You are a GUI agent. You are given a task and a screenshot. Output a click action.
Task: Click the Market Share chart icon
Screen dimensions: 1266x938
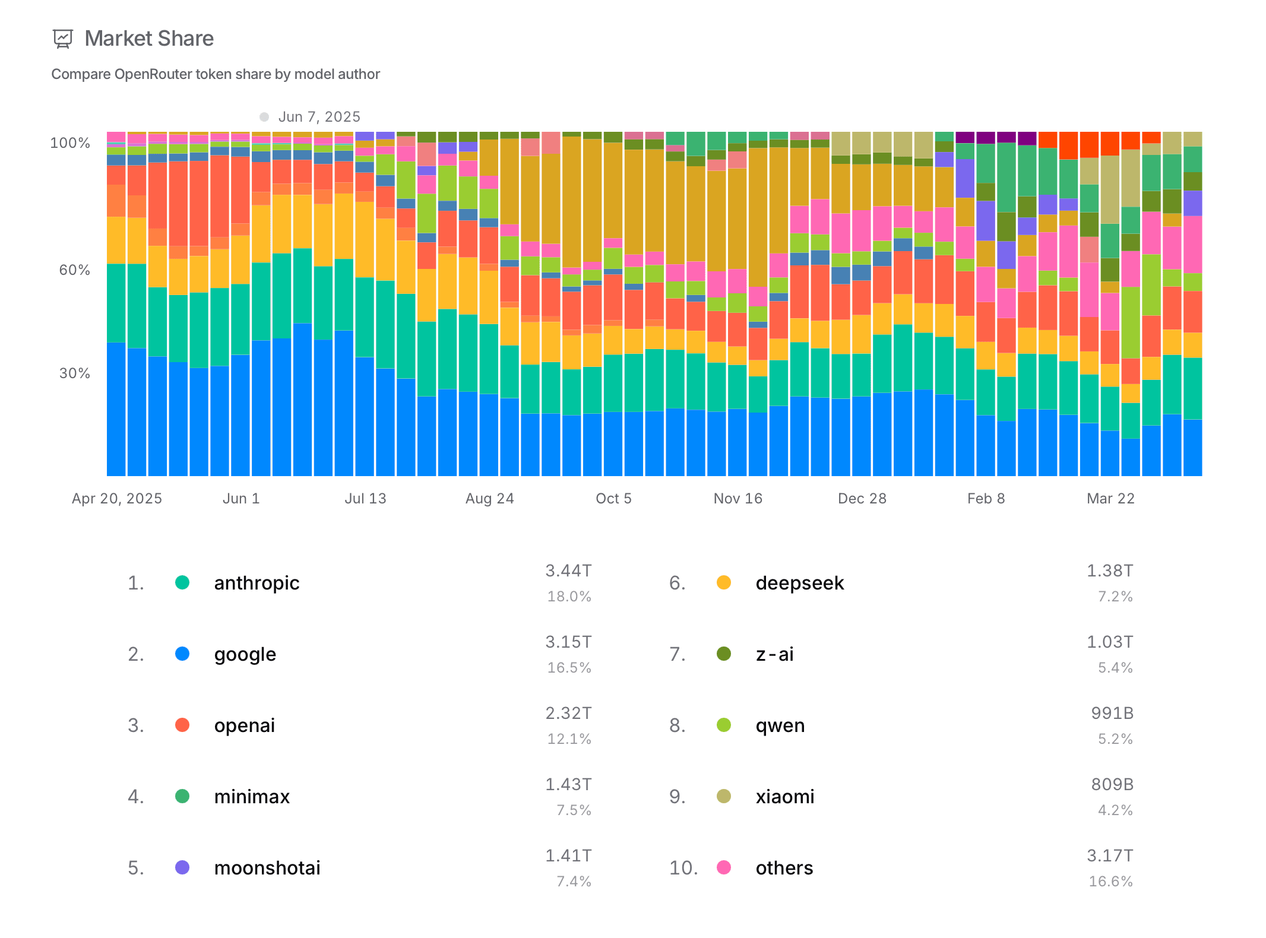point(64,38)
